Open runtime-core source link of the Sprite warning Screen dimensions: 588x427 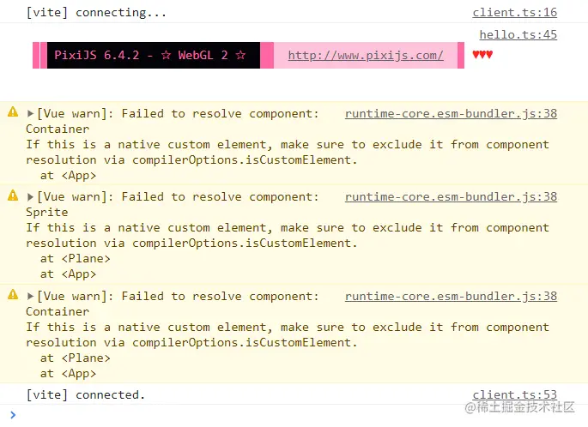451,196
